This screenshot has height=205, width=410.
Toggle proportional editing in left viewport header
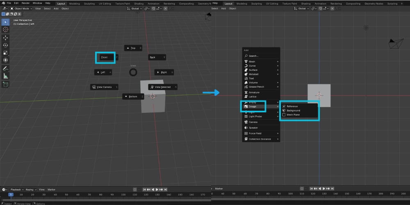tap(165, 8)
